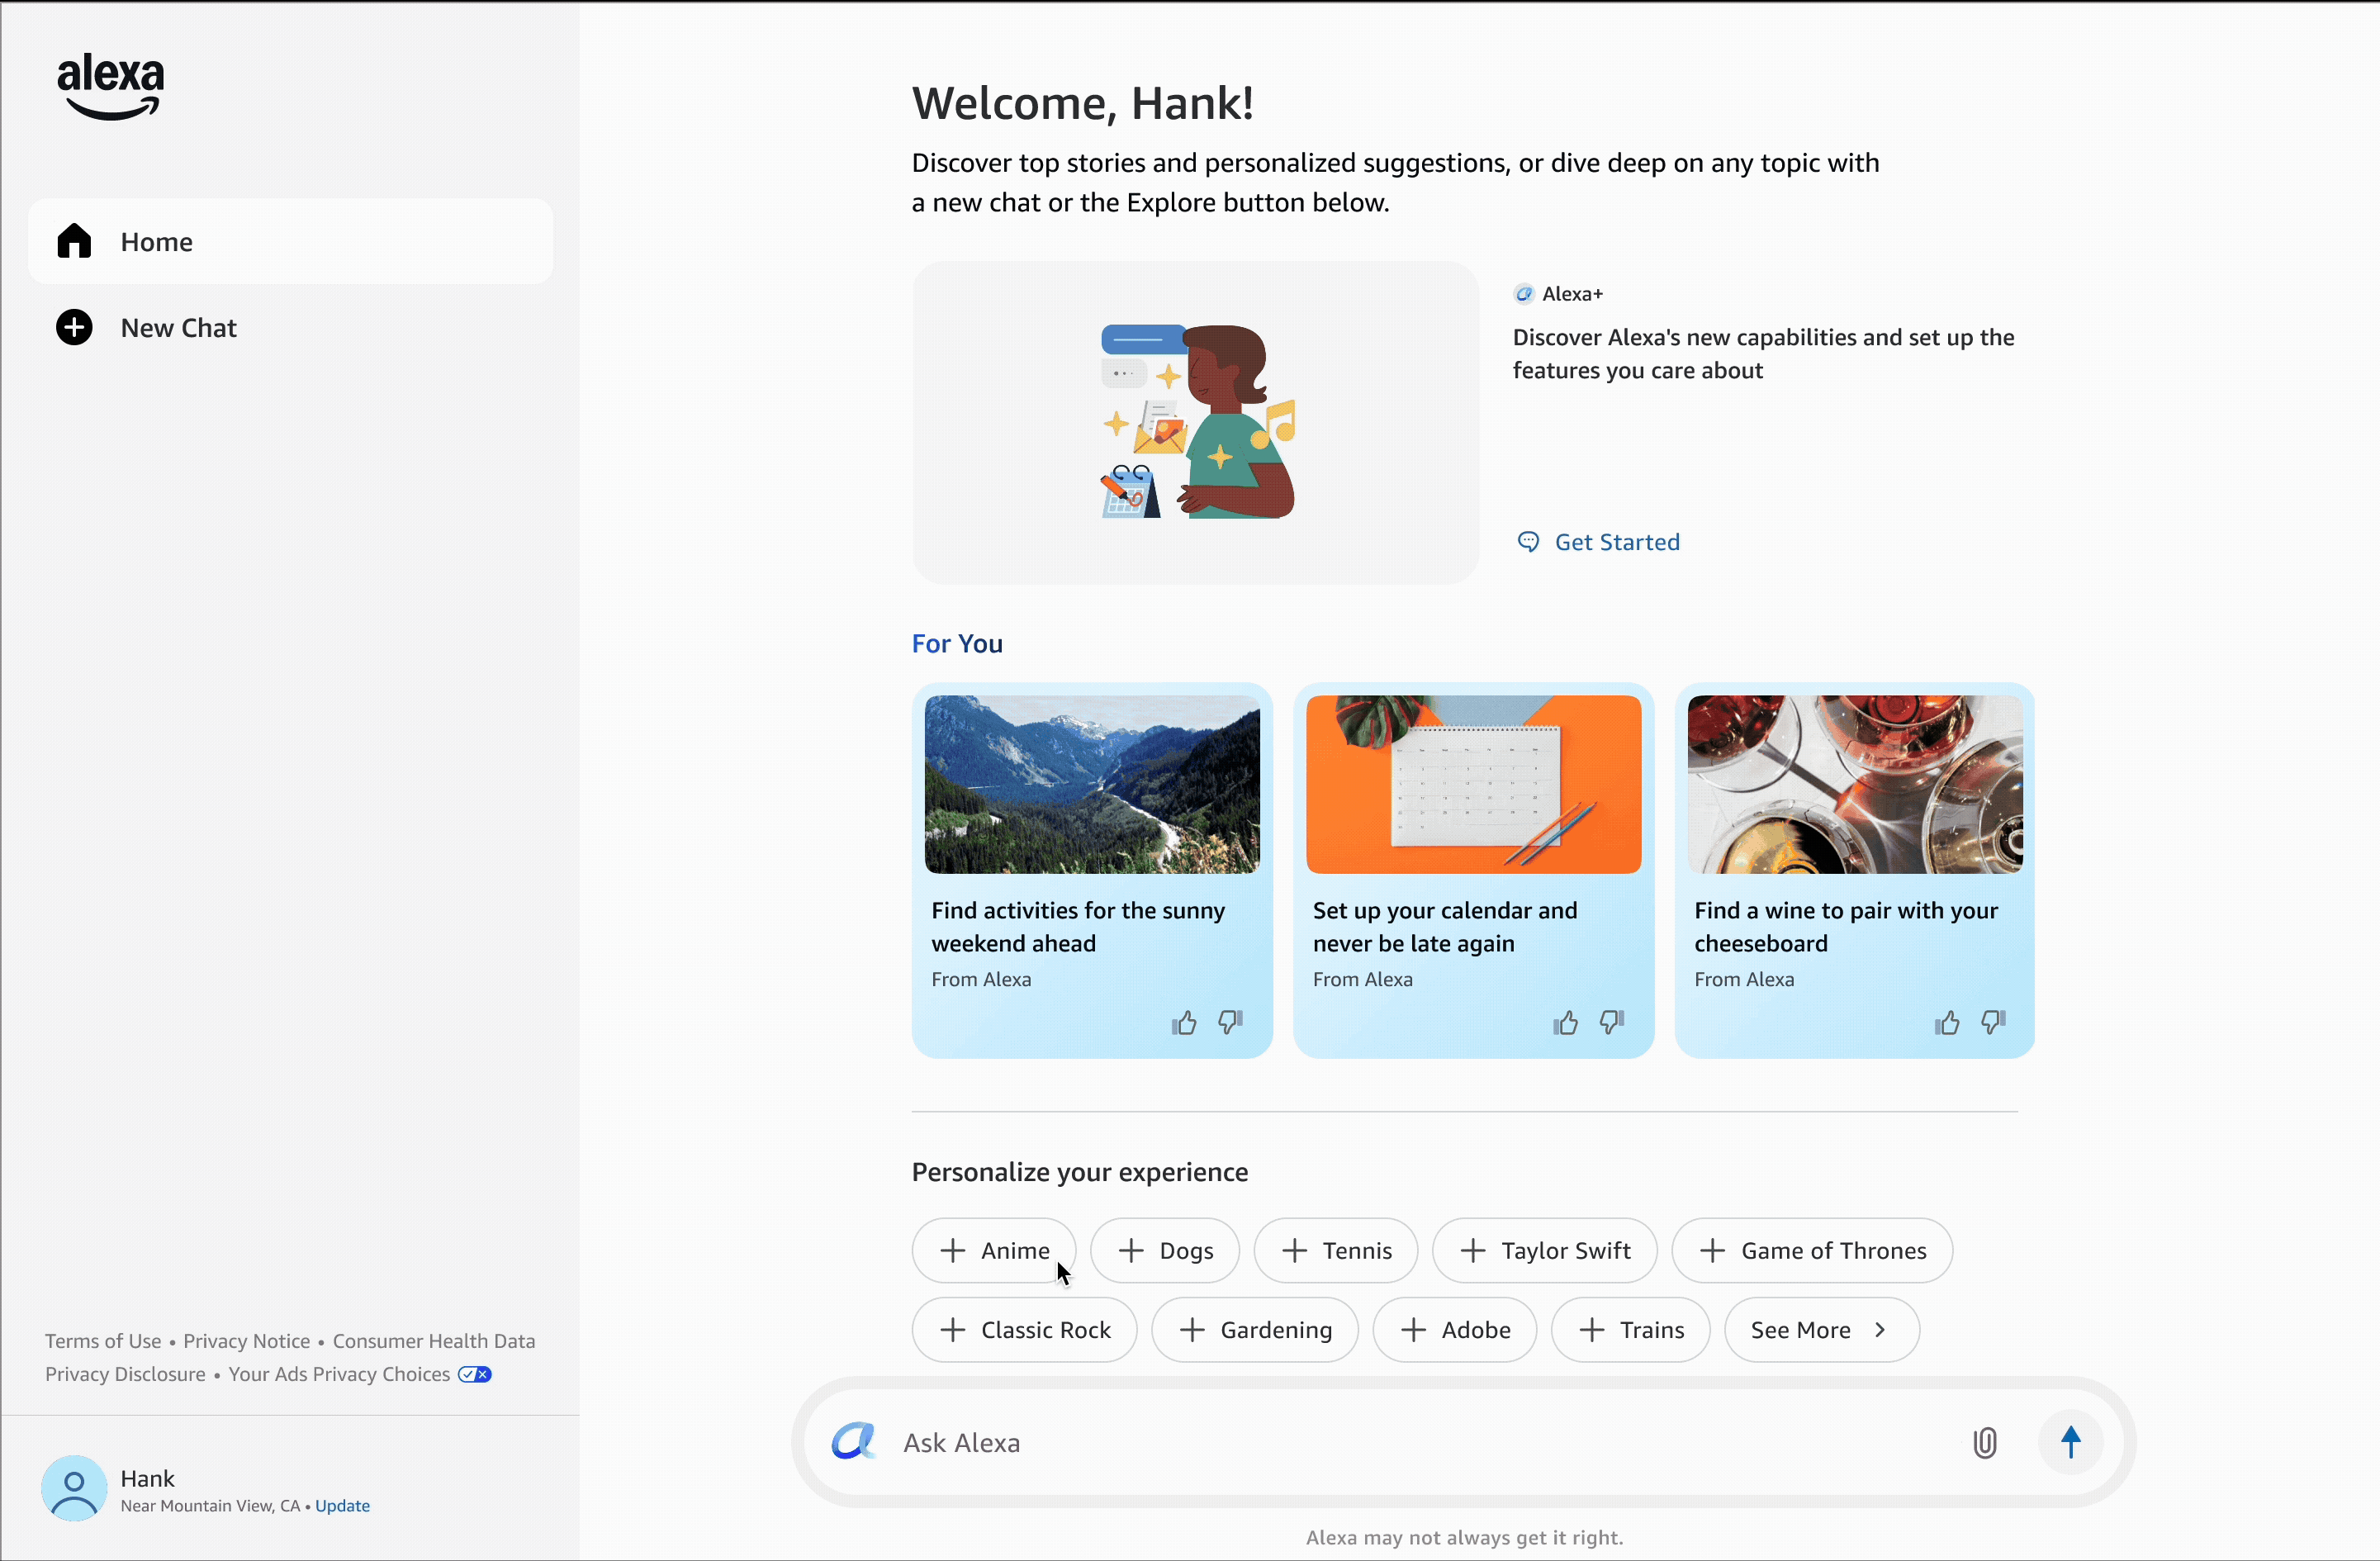Viewport: 2380px width, 1561px height.
Task: Add Tennis to your interests
Action: coord(1336,1250)
